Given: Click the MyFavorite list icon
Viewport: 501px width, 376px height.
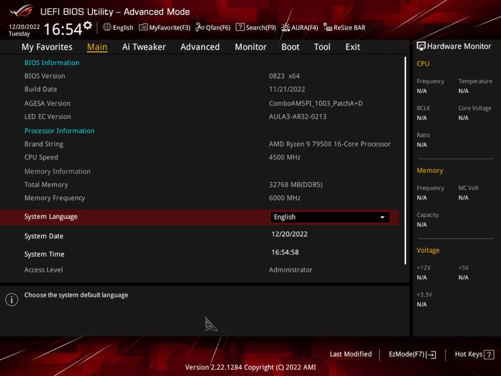Looking at the screenshot, I should [143, 27].
